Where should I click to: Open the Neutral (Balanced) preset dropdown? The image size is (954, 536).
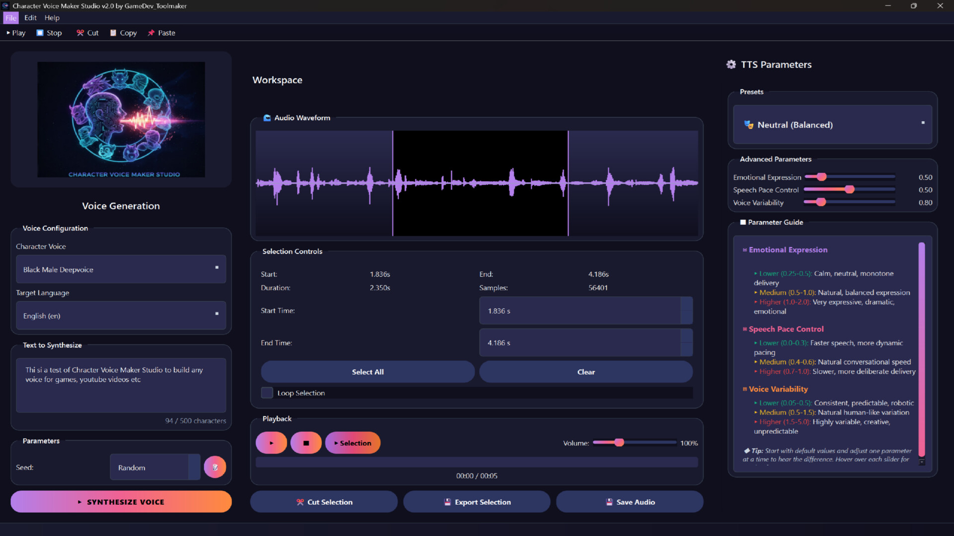832,125
